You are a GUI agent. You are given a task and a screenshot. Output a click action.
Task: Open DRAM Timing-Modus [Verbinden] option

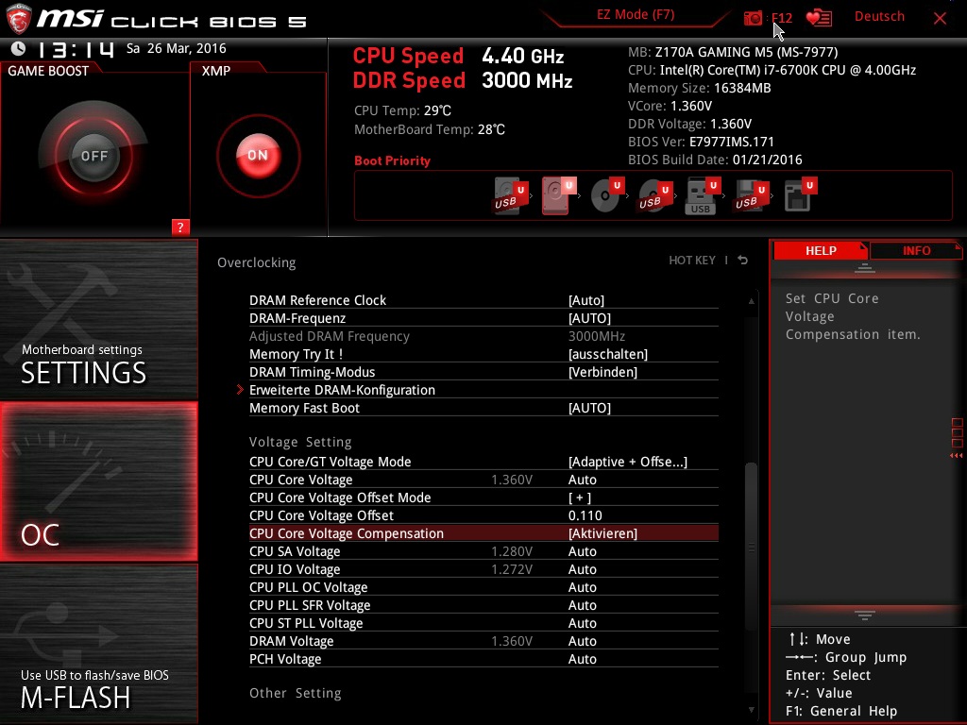[483, 372]
